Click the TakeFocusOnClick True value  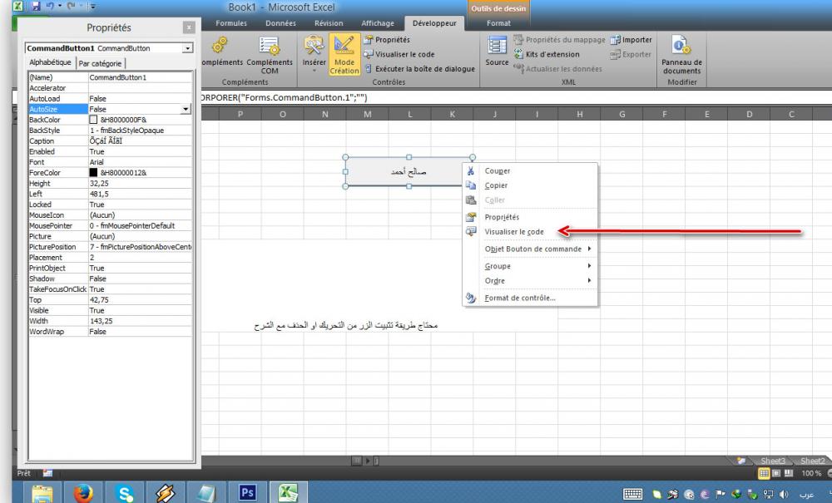click(x=140, y=289)
